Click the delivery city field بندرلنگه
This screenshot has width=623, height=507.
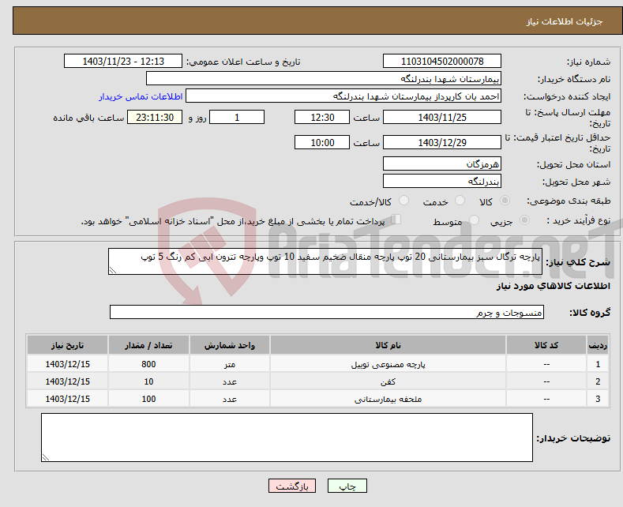click(x=442, y=181)
